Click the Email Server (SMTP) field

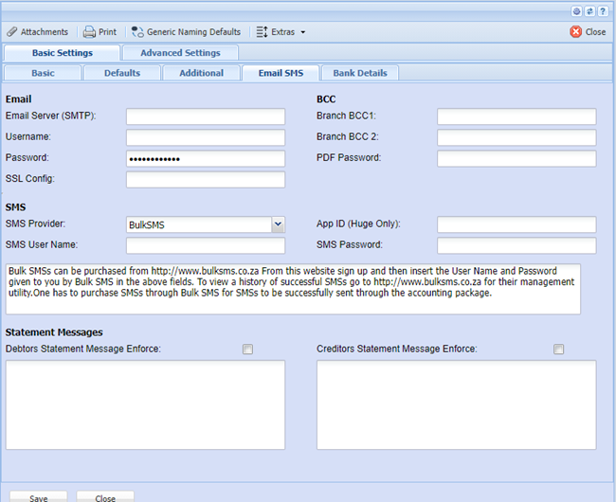click(x=206, y=117)
